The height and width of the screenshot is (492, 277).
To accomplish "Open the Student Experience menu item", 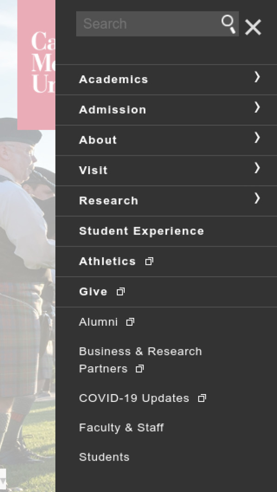I will click(x=141, y=231).
